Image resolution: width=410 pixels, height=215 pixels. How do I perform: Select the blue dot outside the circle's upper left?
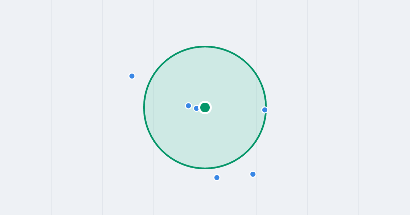132,76
